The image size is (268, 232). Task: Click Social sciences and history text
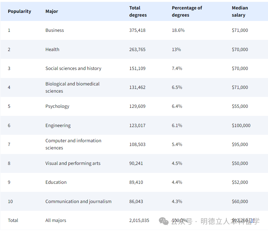[x=73, y=68]
